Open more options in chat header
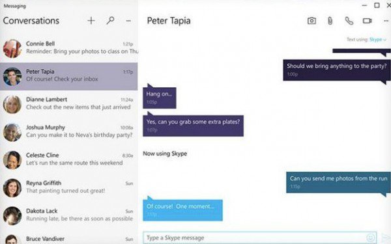Viewport: 391px width, 244px height. tap(386, 21)
